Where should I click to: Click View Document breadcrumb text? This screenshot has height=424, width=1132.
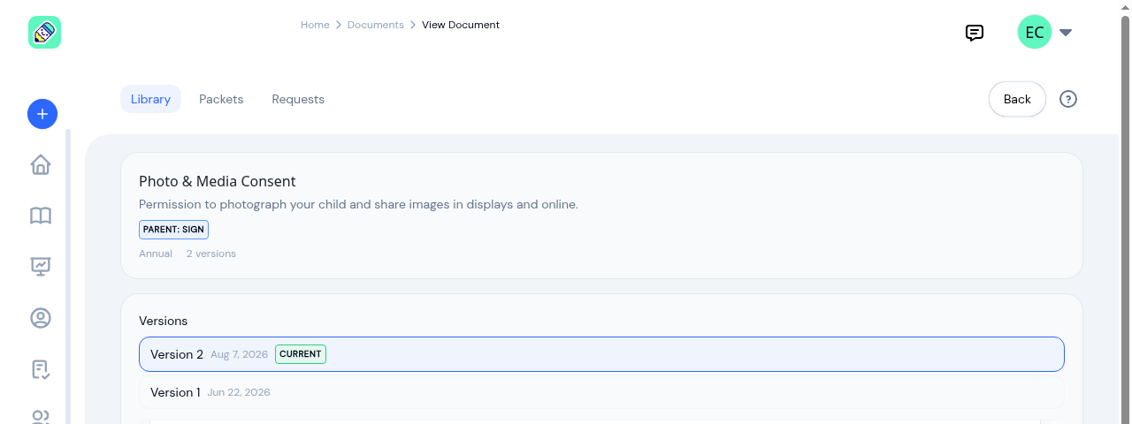[461, 25]
